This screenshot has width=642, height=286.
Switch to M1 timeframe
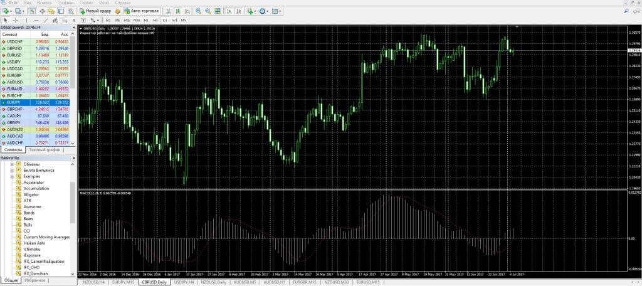(x=108, y=20)
